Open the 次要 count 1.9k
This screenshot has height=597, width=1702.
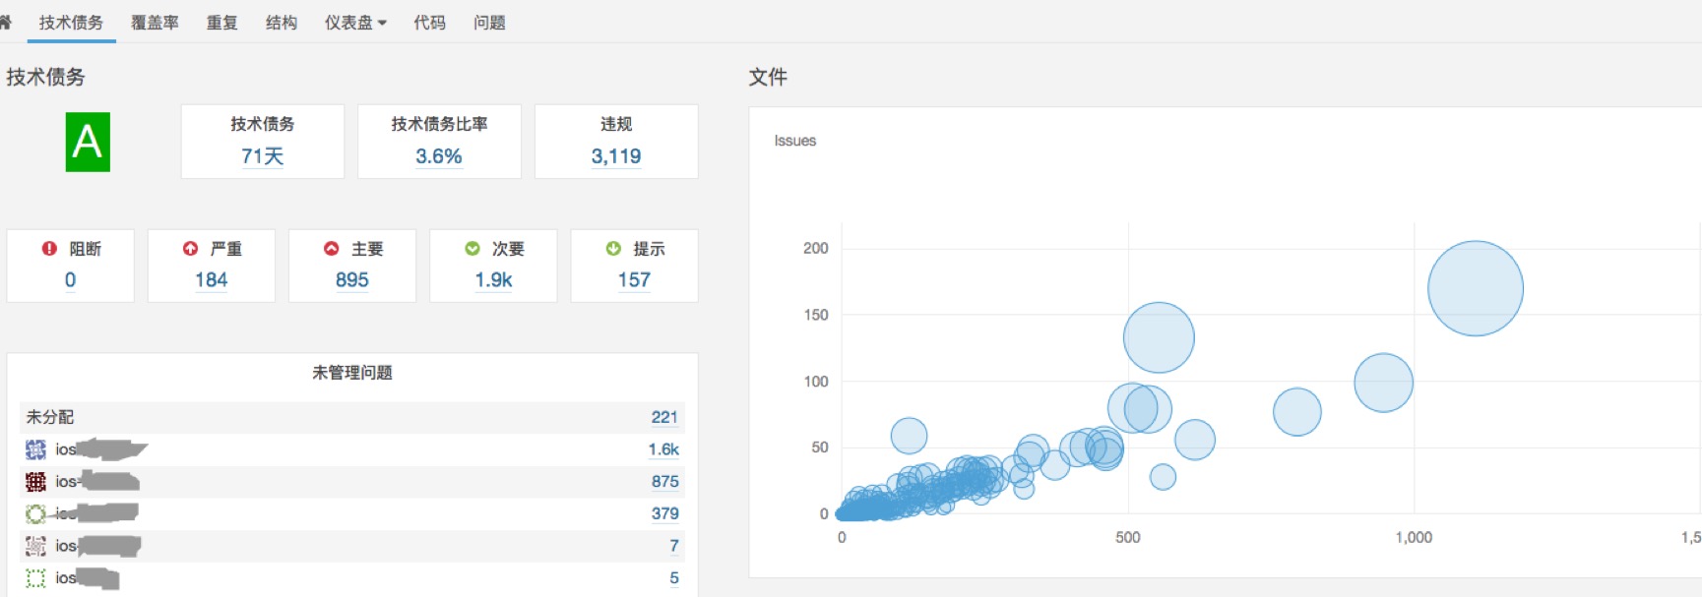[493, 280]
